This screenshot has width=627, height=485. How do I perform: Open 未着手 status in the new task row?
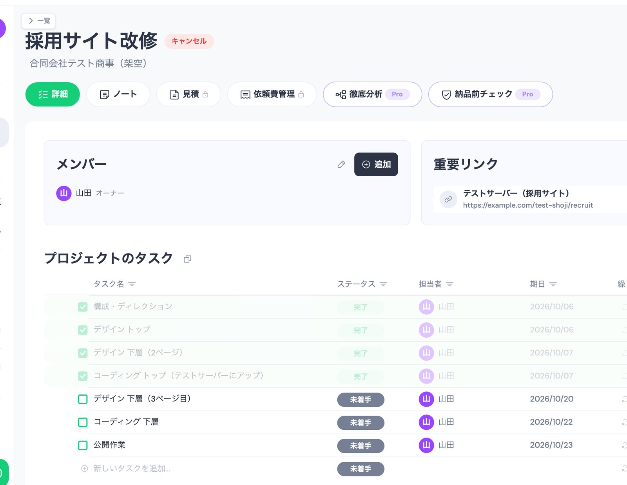click(361, 469)
